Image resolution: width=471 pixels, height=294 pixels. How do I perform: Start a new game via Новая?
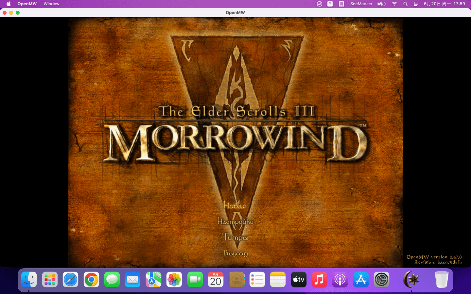point(235,205)
